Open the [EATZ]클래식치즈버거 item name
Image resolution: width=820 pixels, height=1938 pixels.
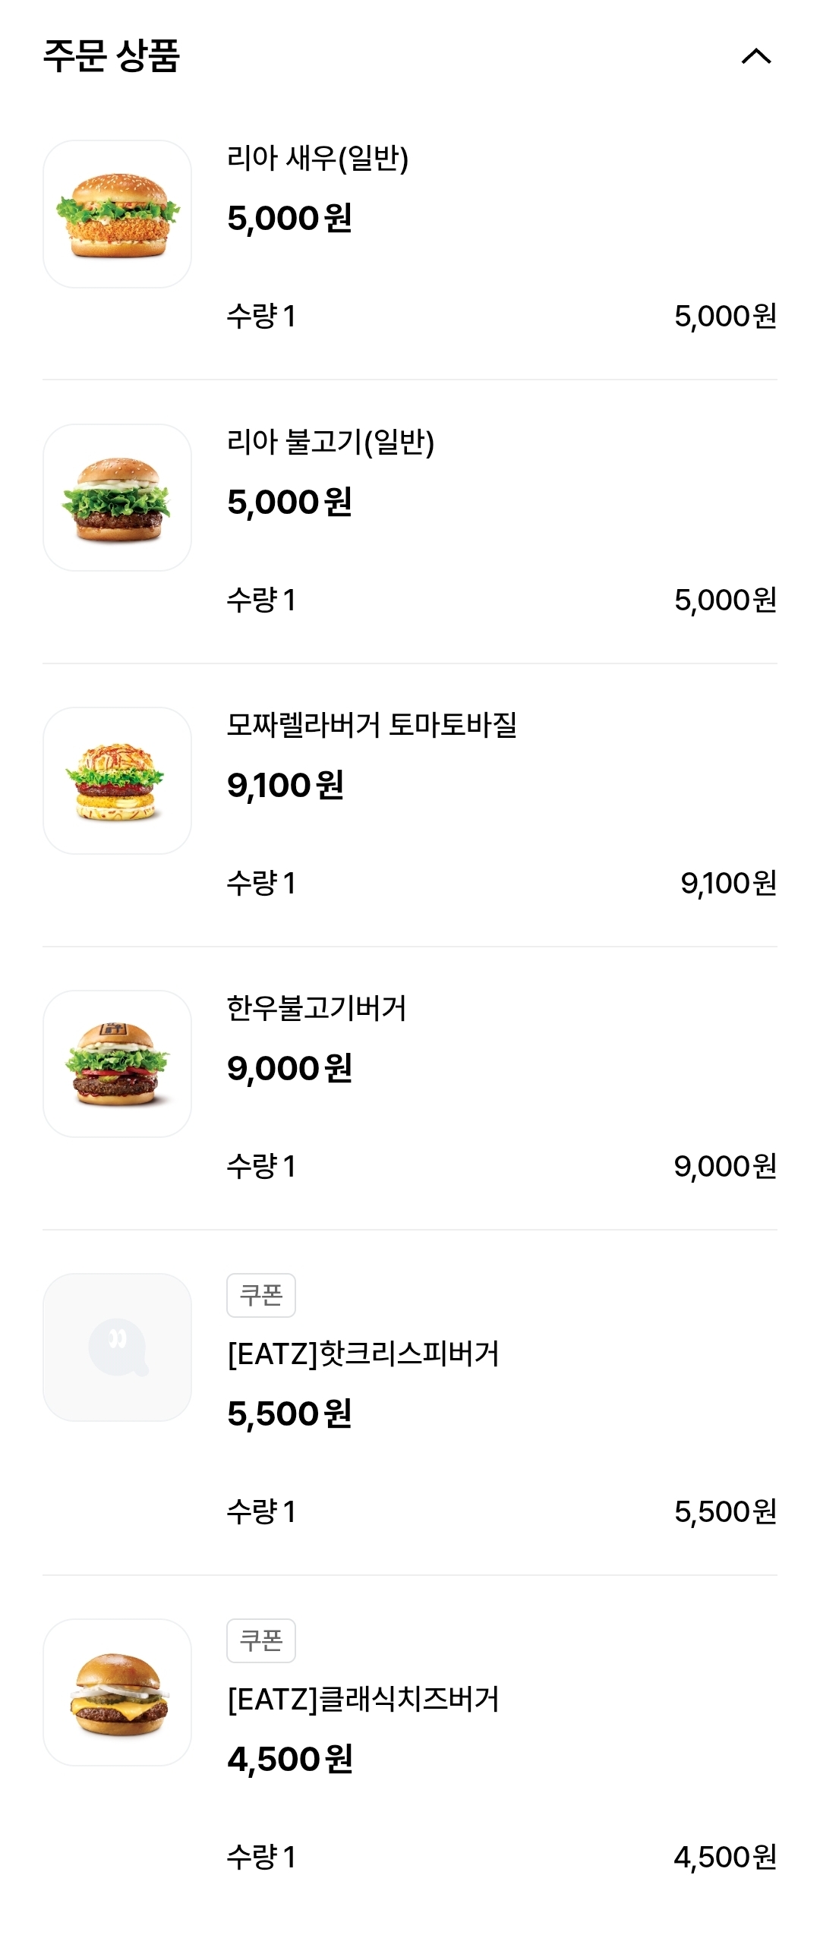click(363, 1699)
